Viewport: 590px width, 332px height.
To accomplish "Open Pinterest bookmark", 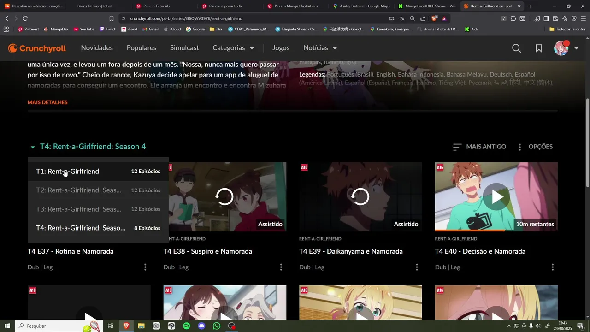I will 28,29.
